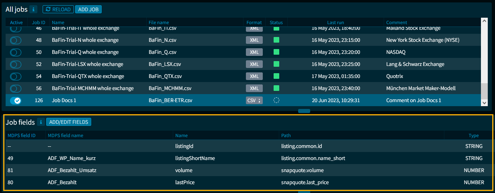The height and width of the screenshot is (193, 495).
Task: Click the snapquote.last_price path cell
Action: 305,183
